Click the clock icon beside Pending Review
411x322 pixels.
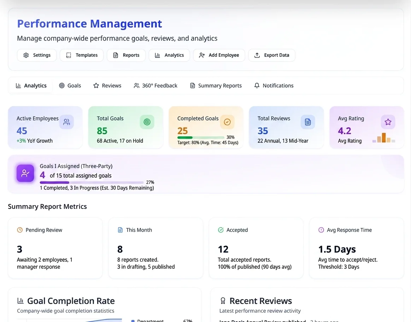[x=20, y=230]
